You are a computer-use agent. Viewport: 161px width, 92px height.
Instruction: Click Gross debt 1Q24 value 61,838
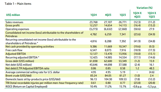[94, 61]
